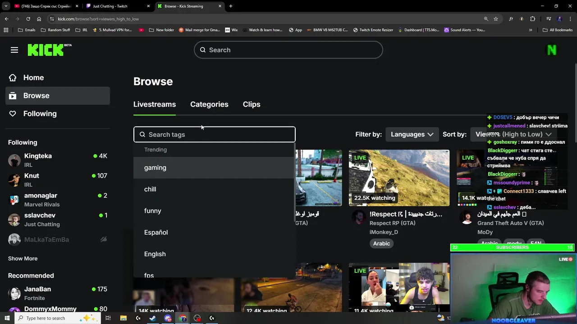Show more bookmarks chevron

point(531,30)
